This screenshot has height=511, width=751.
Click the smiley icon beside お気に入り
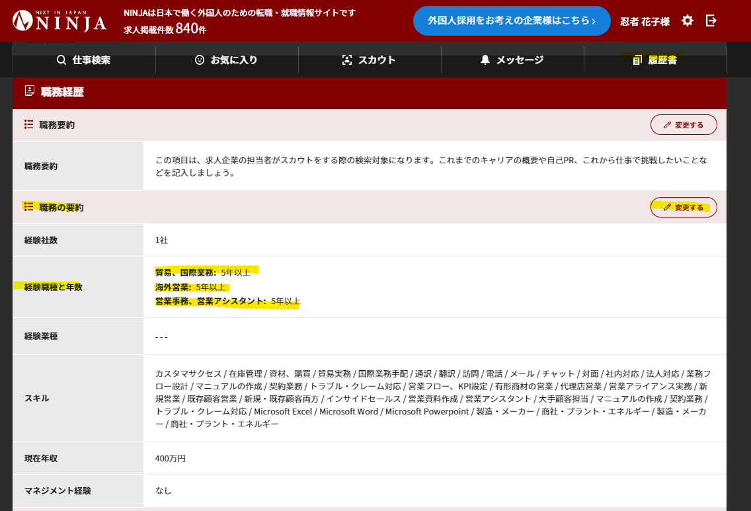(200, 60)
